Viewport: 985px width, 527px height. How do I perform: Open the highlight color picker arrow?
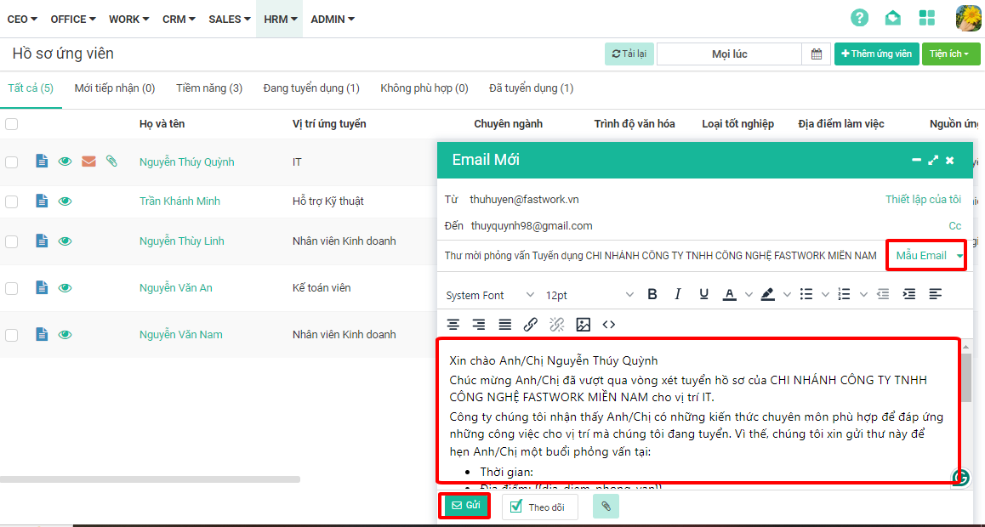tap(787, 295)
